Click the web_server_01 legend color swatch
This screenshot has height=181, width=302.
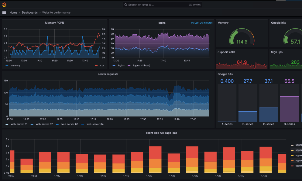point(7,124)
